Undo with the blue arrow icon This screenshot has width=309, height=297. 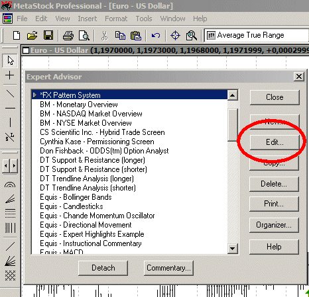(x=156, y=35)
